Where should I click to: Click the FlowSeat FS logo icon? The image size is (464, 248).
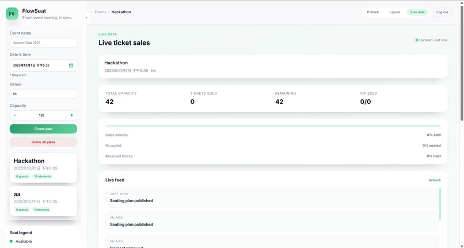tap(12, 14)
